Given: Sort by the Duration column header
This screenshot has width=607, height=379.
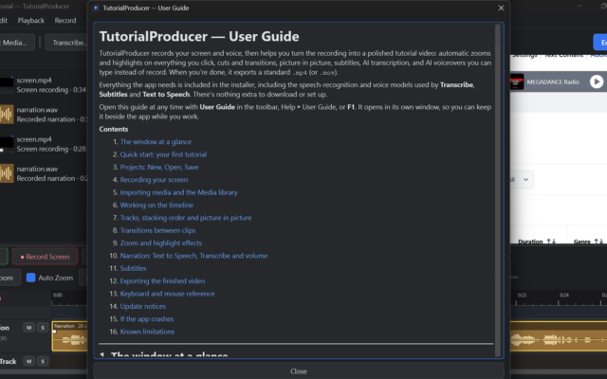Looking at the screenshot, I should pos(537,241).
